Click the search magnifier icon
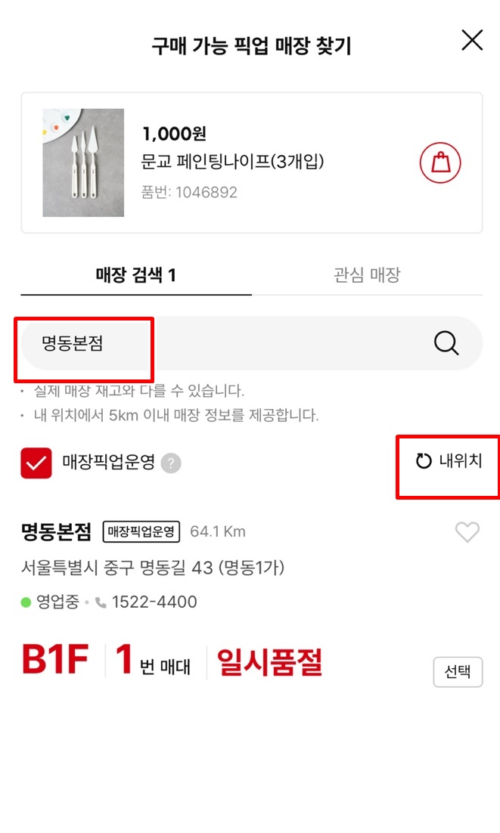Image resolution: width=500 pixels, height=833 pixels. tap(446, 343)
